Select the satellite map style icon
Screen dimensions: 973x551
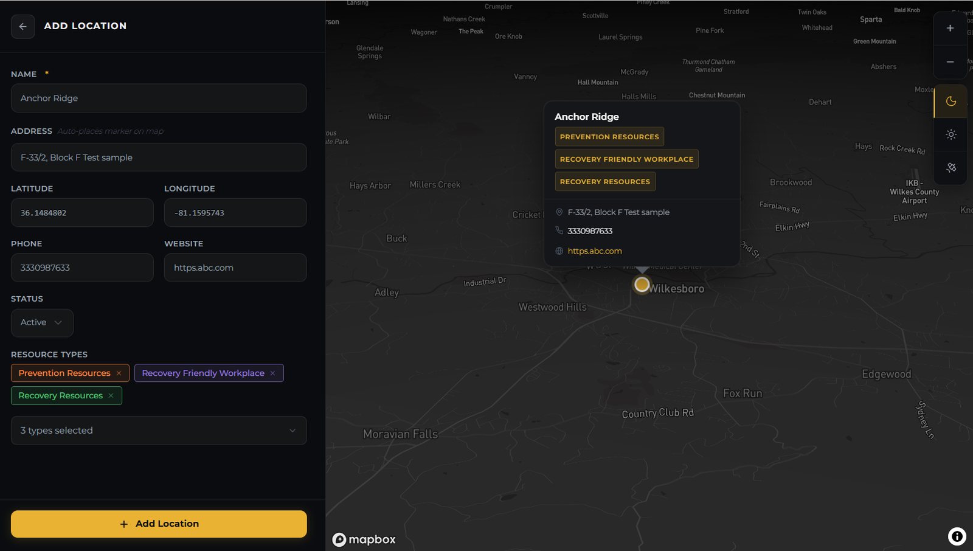coord(950,167)
